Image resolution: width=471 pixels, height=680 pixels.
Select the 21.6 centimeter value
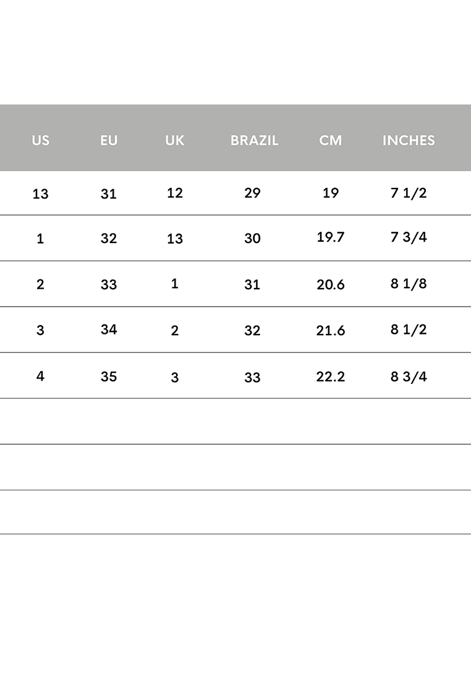coord(331,331)
